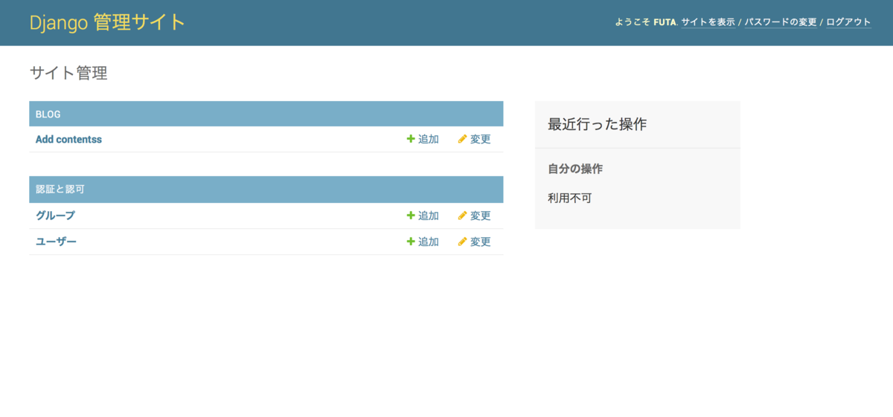Image resolution: width=893 pixels, height=417 pixels.
Task: Select the 利用不可 text
Action: [570, 198]
